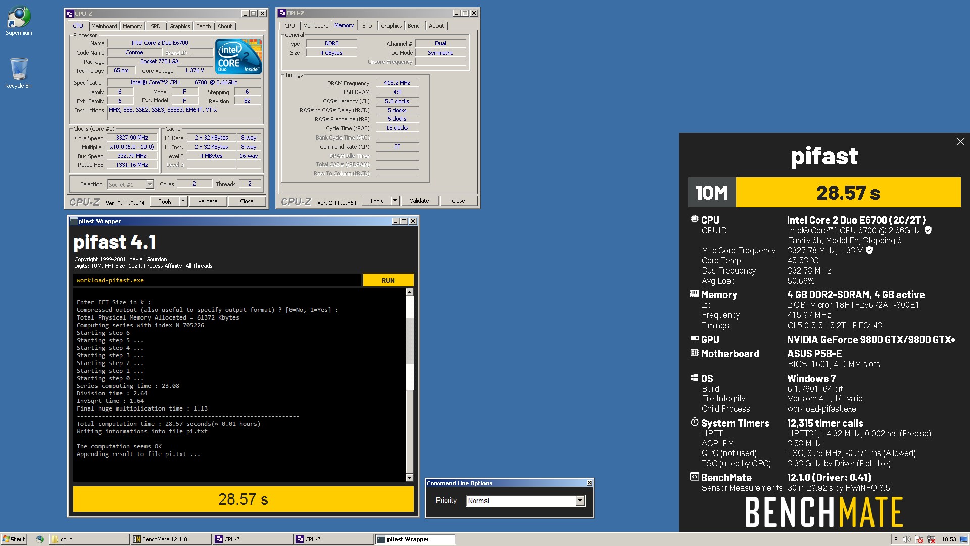Click yellow 10M 28.57 s score banner
The height and width of the screenshot is (546, 970).
click(x=824, y=192)
